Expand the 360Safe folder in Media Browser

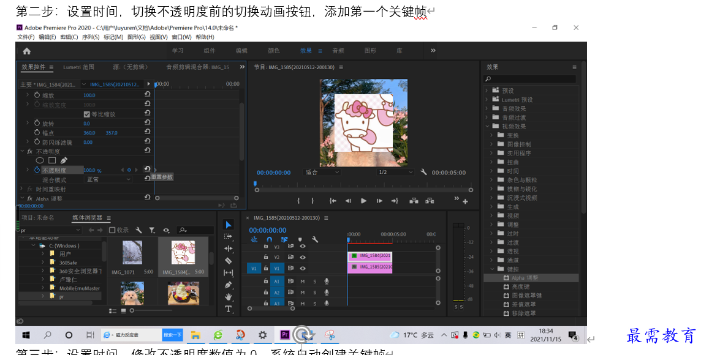tap(43, 263)
